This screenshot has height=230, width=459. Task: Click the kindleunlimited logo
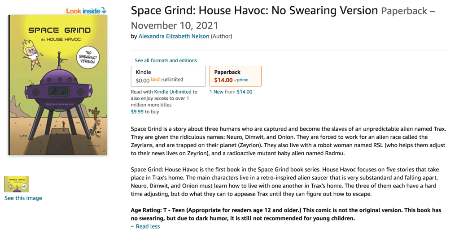[167, 80]
